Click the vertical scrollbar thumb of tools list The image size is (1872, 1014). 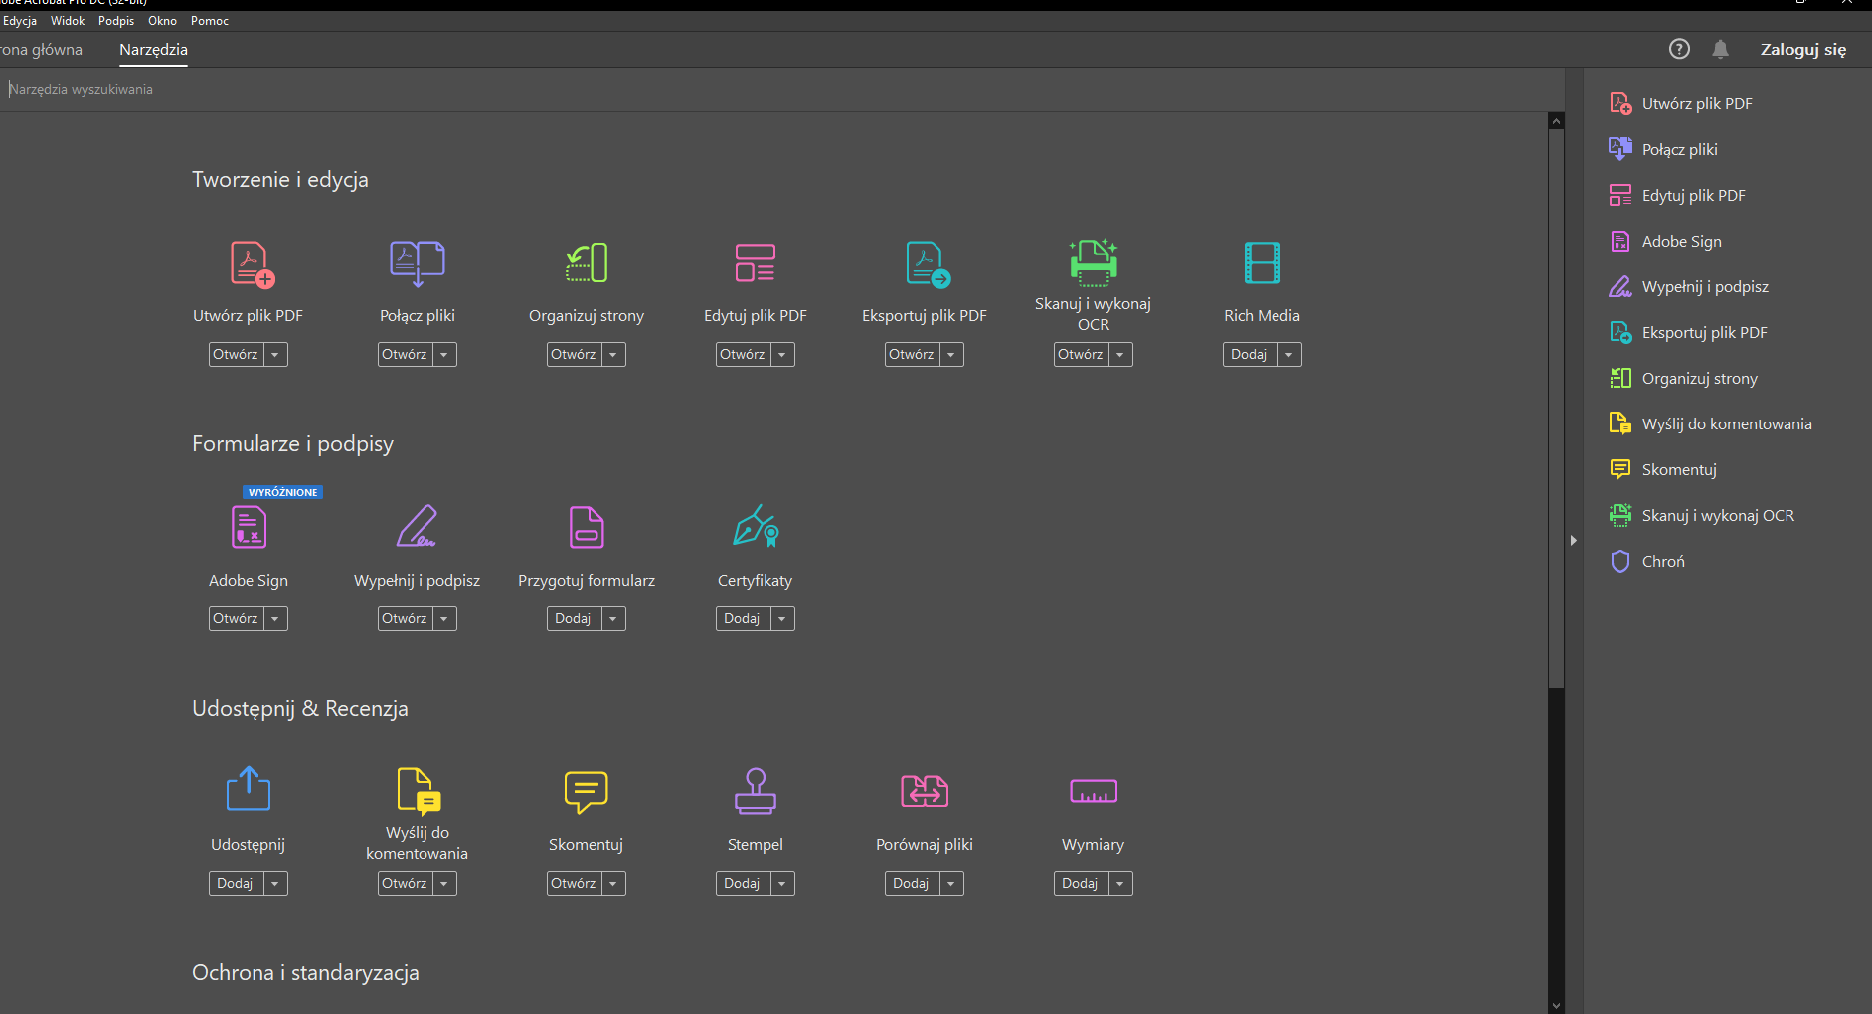tap(1557, 408)
